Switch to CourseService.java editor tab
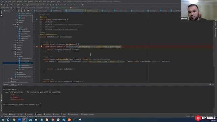Screen dimensions: 217x122 (121, 11)
